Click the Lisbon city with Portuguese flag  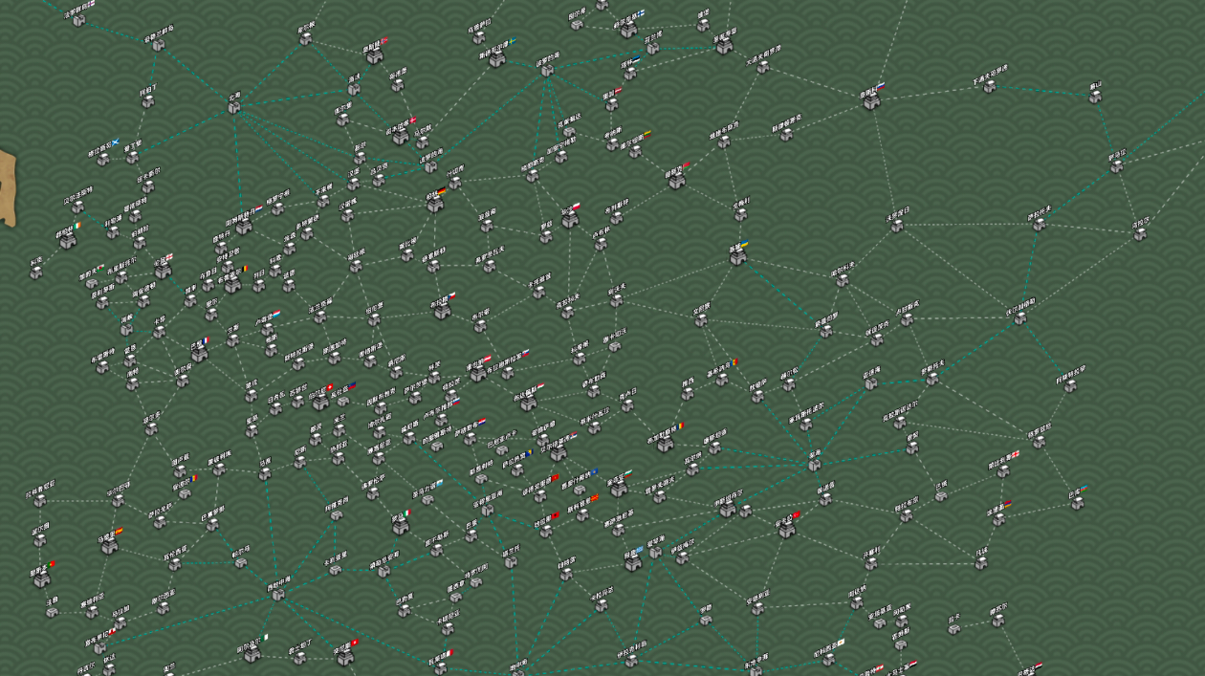pos(39,578)
